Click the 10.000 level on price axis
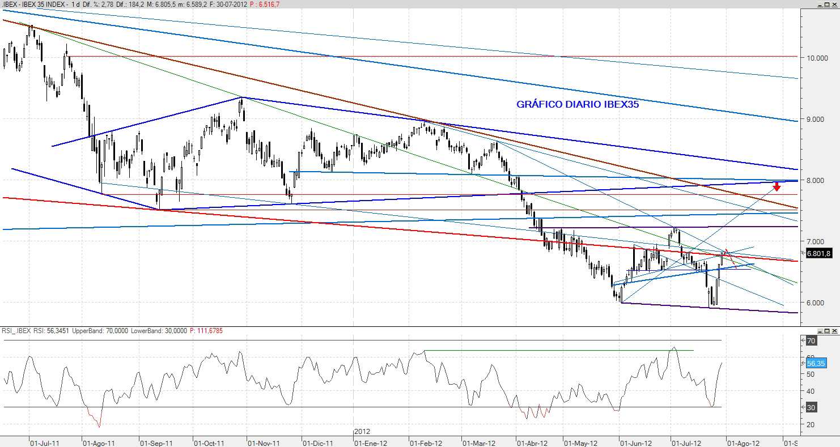Viewport: 840px width, 447px height. pyautogui.click(x=814, y=58)
